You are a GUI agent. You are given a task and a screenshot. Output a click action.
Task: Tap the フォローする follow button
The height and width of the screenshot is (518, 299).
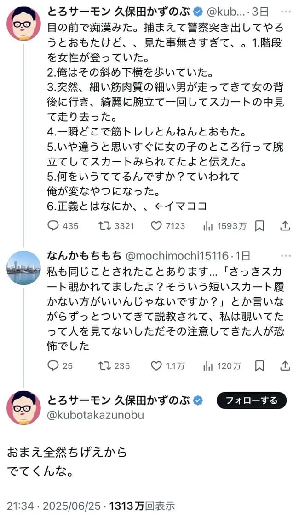point(251,400)
